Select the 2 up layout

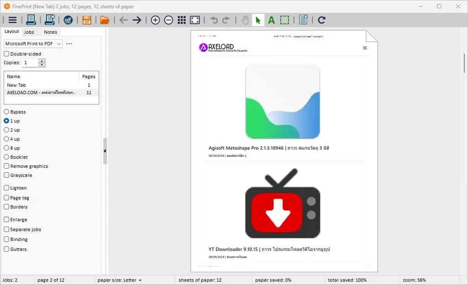click(6, 130)
